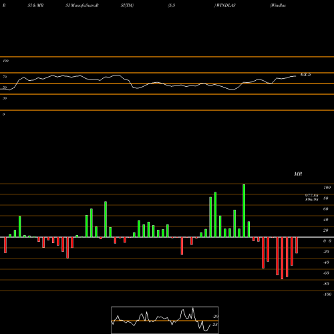Open the mini overview chart thumbnail at the bottom

click(x=165, y=320)
